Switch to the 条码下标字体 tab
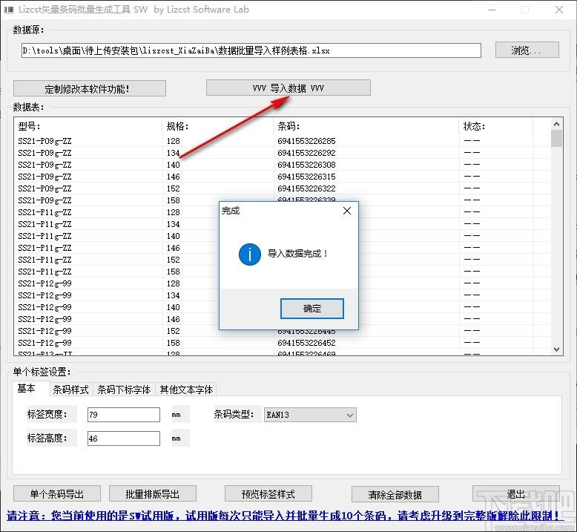This screenshot has width=577, height=532. pyautogui.click(x=124, y=390)
